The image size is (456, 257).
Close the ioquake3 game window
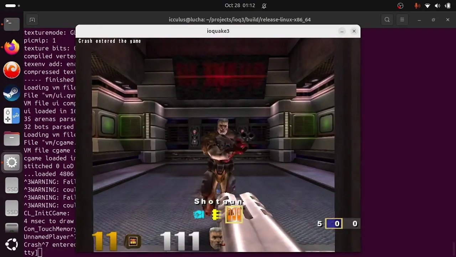pos(354,31)
